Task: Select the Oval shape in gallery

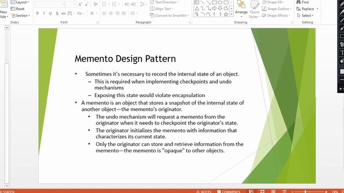Action: [220, 2]
